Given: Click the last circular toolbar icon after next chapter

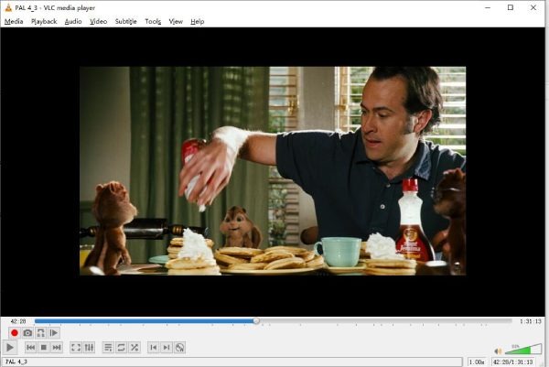Looking at the screenshot, I should tap(179, 348).
